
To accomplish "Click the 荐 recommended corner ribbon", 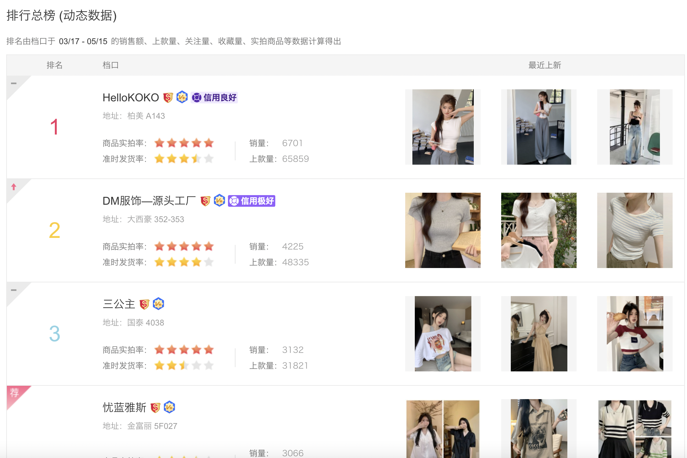I will point(14,393).
